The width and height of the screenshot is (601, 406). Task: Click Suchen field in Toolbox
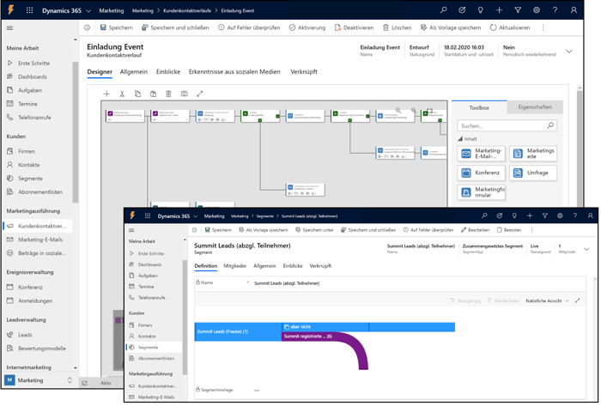click(507, 125)
